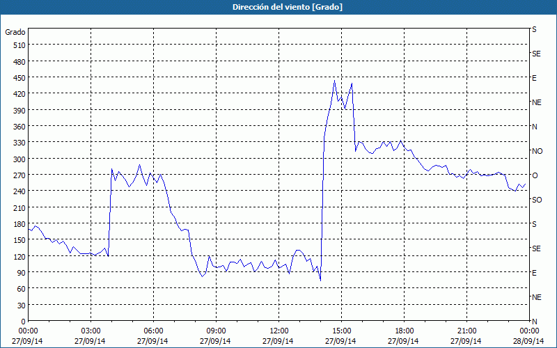The height and width of the screenshot is (348, 557).
Task: Click the 30 degree axis label
Action: tap(22, 306)
